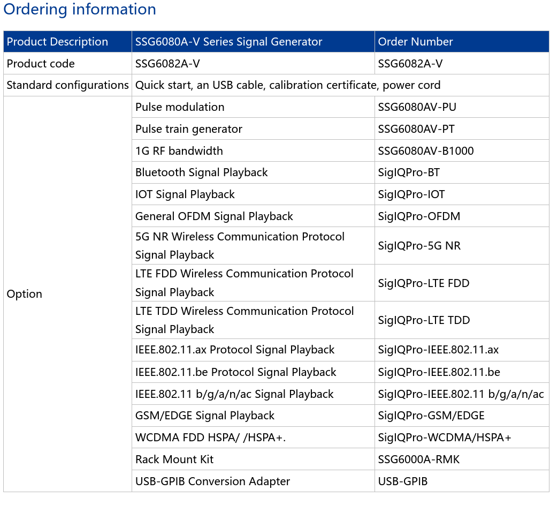Click the "Product Description" column header

click(x=57, y=42)
